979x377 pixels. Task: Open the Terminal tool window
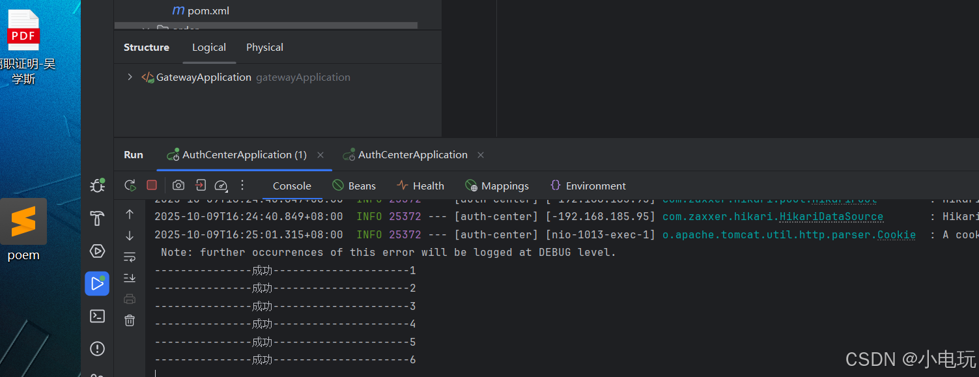(97, 316)
